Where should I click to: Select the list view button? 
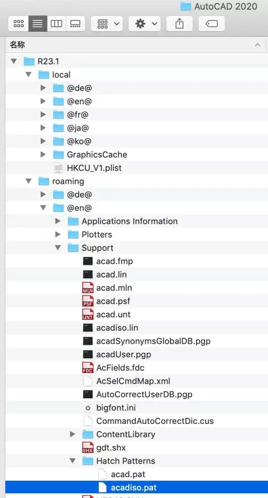click(38, 24)
